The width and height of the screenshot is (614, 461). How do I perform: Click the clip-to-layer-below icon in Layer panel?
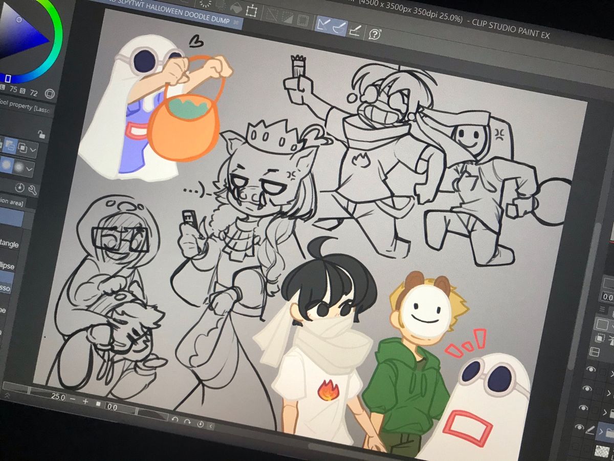[x=599, y=338]
